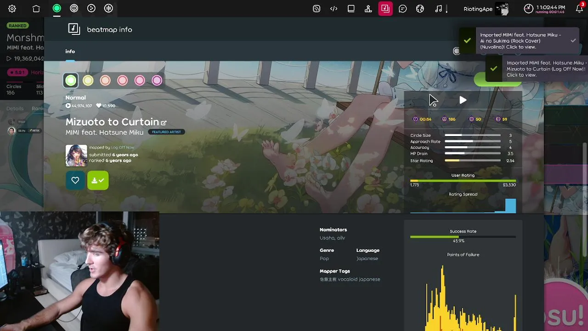Open the social globe icon
The width and height of the screenshot is (588, 331).
[420, 8]
